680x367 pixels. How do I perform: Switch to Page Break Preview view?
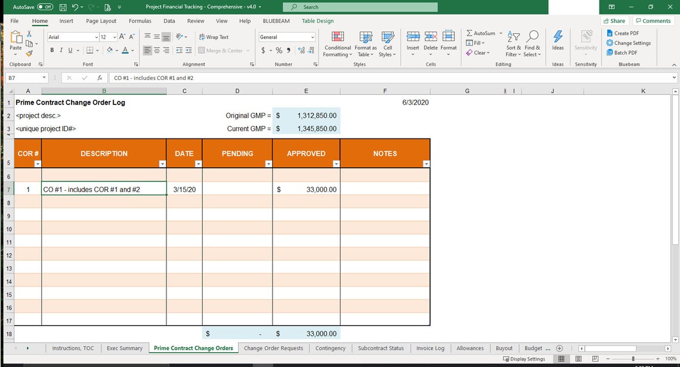pyautogui.click(x=595, y=358)
